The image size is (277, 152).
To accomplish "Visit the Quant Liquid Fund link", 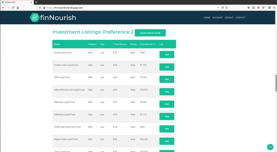I will (167, 55).
